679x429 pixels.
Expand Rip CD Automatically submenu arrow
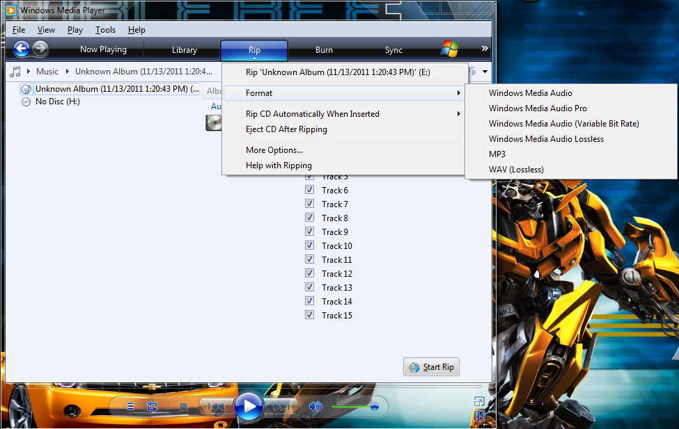click(458, 114)
